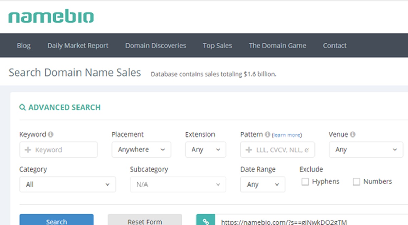
Task: Open the Placement dropdown set to Anywhere
Action: [141, 150]
